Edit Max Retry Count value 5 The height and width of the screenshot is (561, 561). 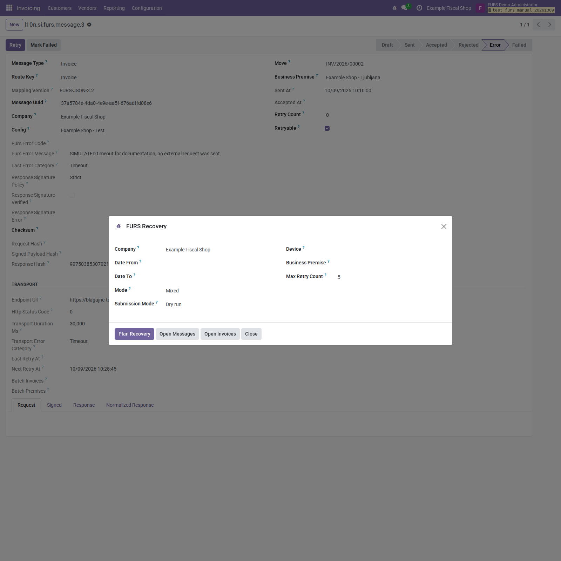(x=392, y=277)
